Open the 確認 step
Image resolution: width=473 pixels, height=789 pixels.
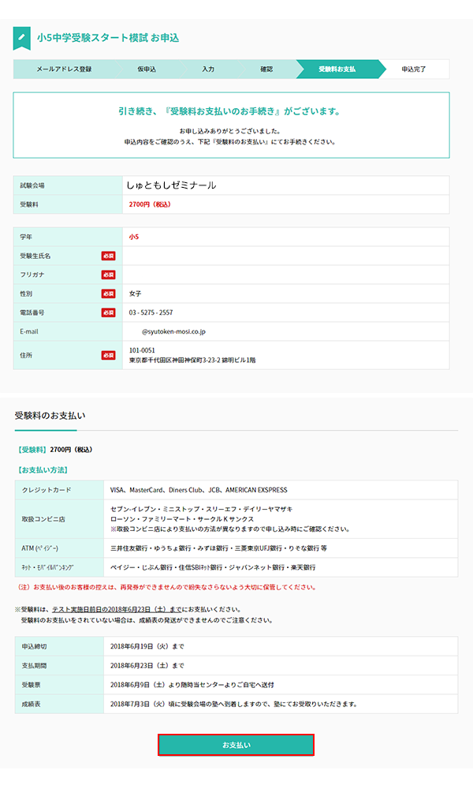coord(266,69)
